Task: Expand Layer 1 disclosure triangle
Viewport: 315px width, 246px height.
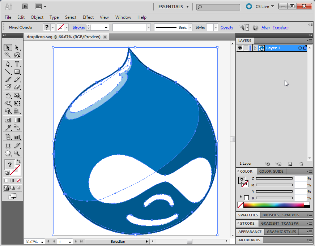Action: tap(255, 48)
